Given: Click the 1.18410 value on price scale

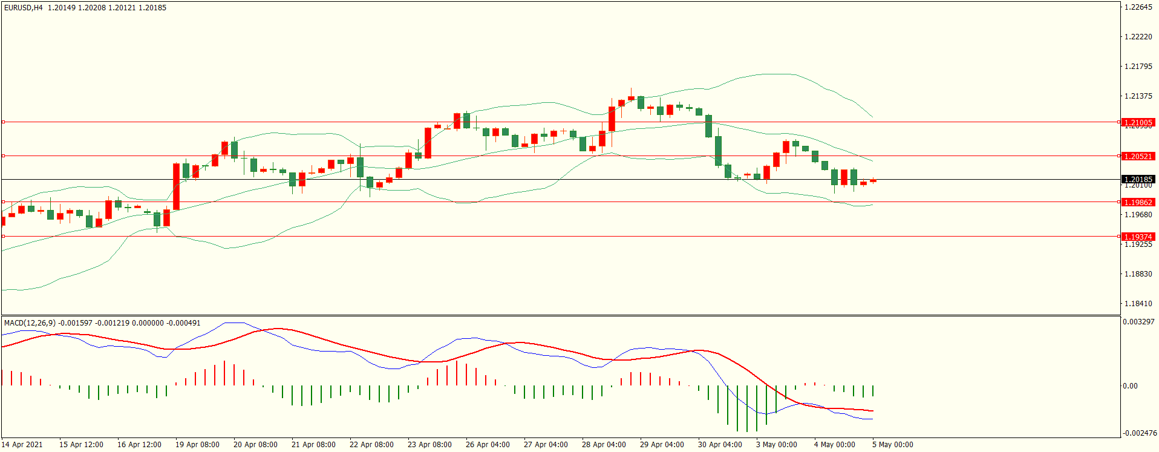Looking at the screenshot, I should pyautogui.click(x=1138, y=304).
